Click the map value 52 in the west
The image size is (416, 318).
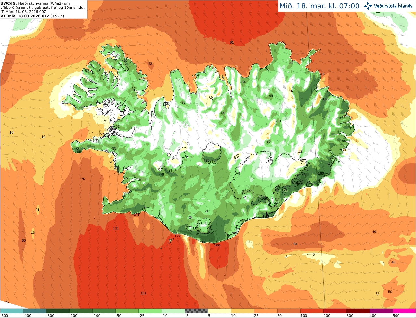pos(117,126)
